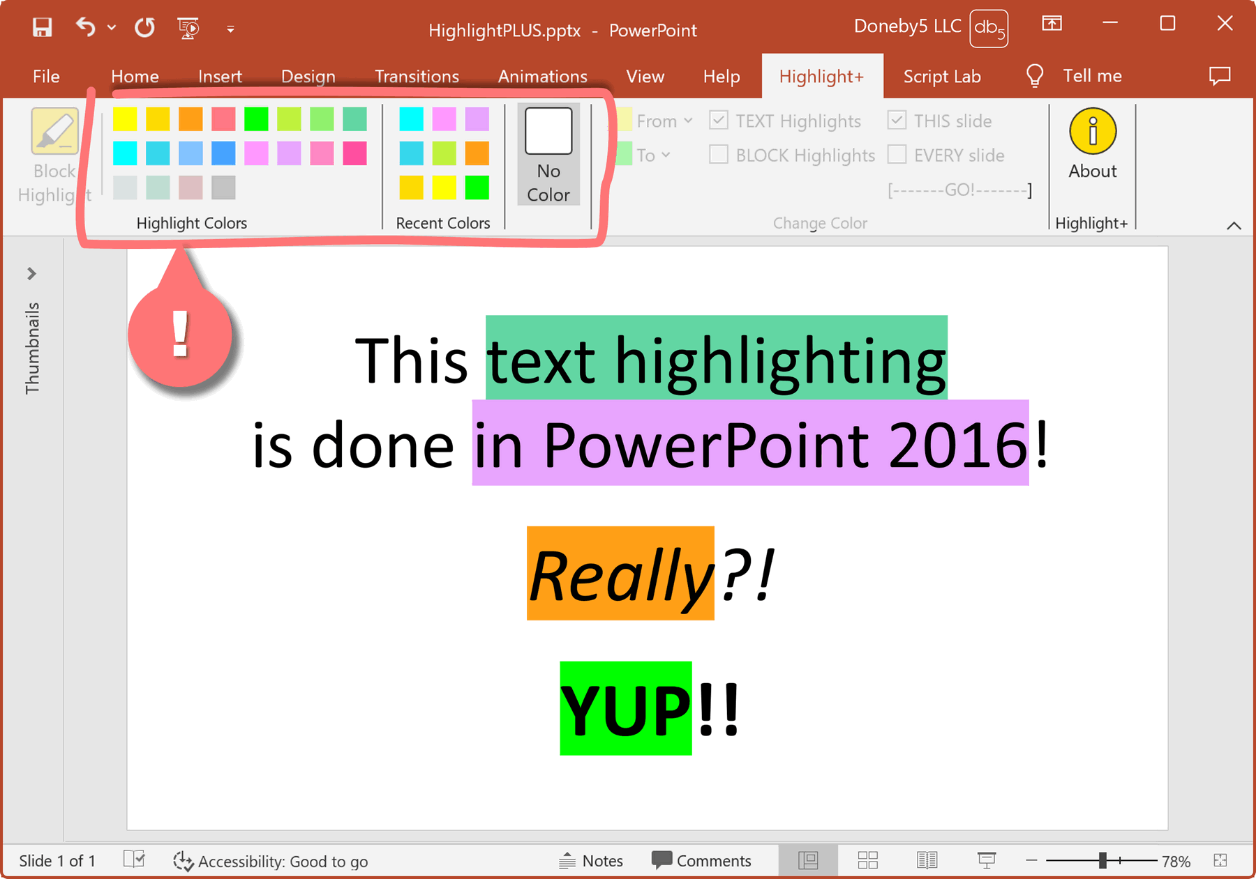
Task: Open Comments from the status bar
Action: (701, 861)
